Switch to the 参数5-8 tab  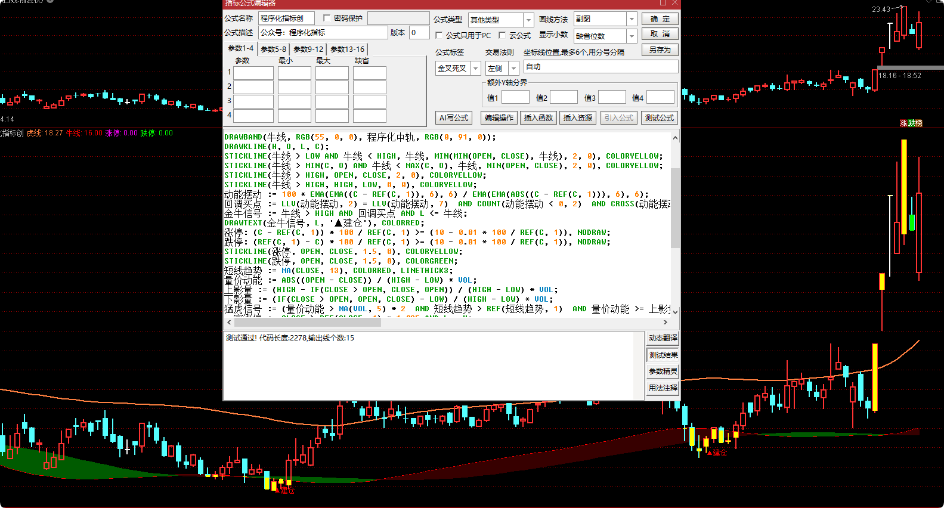[x=273, y=49]
